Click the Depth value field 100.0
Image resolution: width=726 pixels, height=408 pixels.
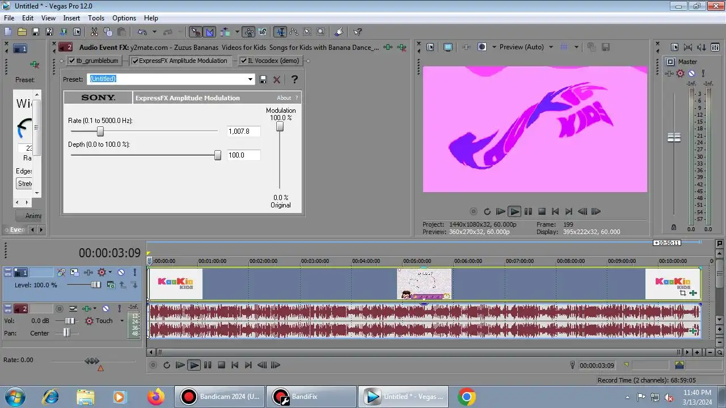(x=244, y=155)
